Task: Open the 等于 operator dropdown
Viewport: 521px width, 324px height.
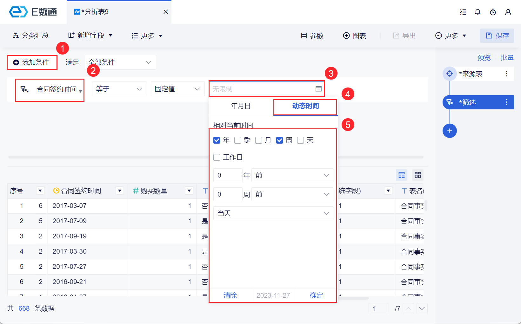Action: [x=119, y=89]
